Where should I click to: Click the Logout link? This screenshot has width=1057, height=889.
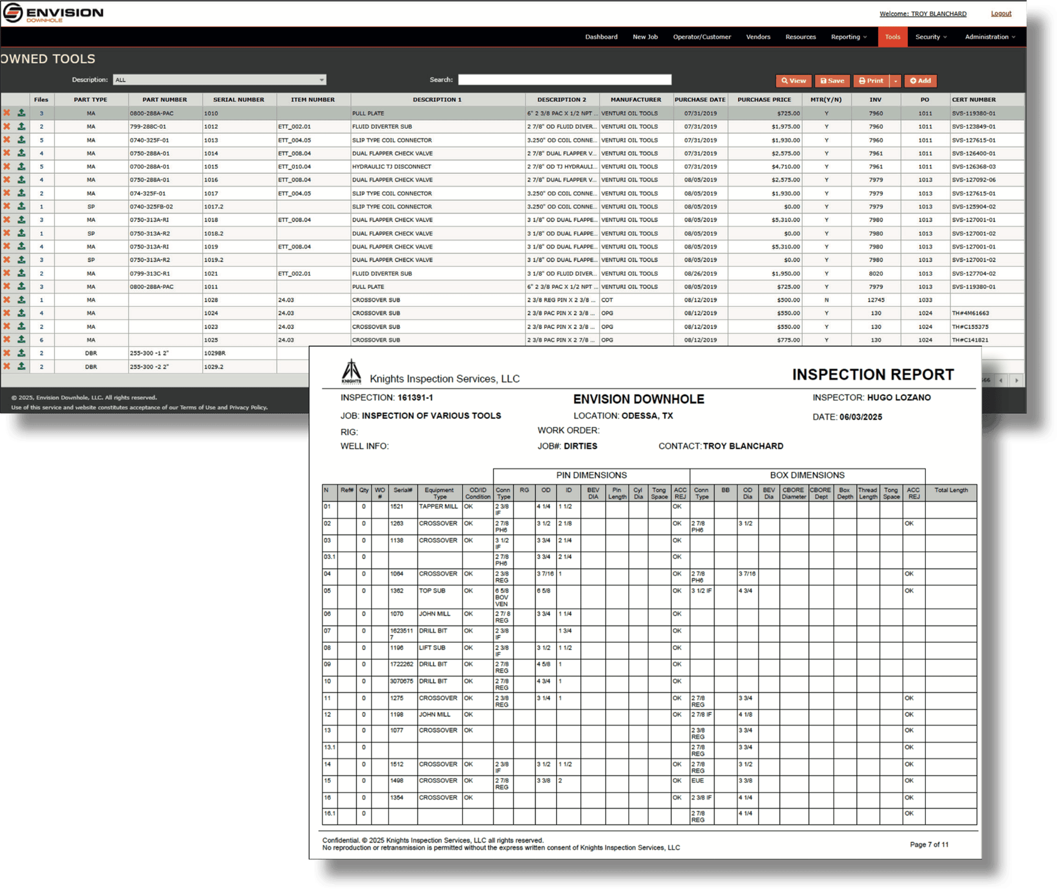pos(1001,13)
